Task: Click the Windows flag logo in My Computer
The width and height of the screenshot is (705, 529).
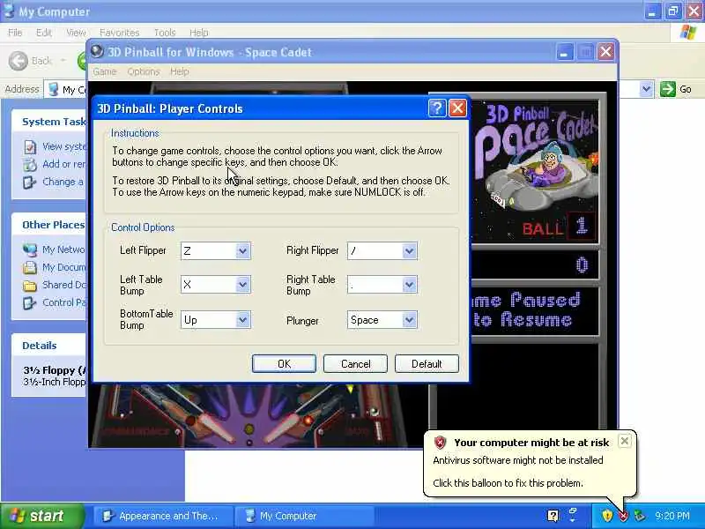Action: click(x=688, y=33)
